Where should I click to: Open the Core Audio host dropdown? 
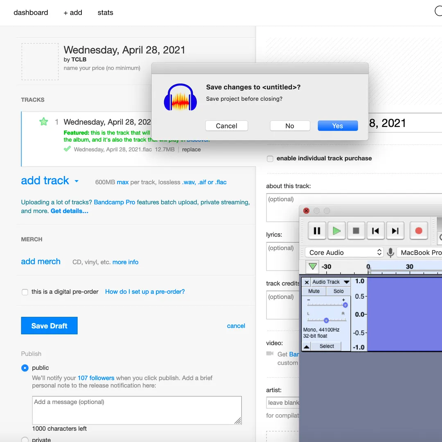344,253
